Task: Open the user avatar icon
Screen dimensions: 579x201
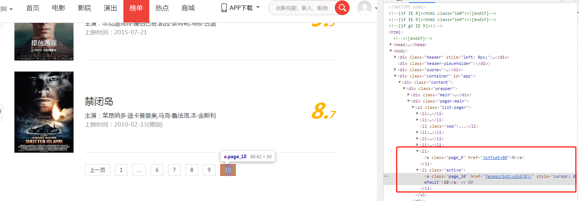Action: (x=365, y=8)
